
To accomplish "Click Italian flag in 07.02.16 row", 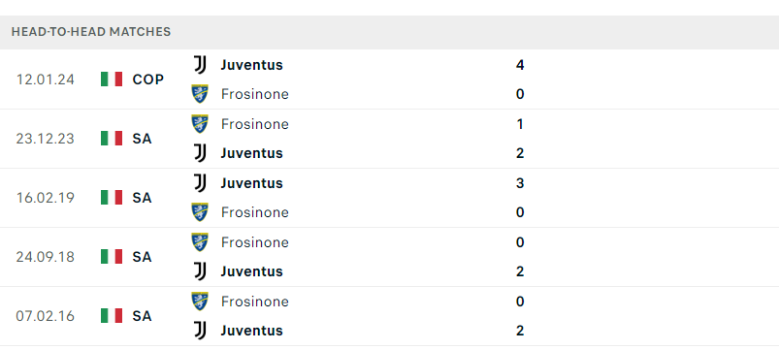I will tap(112, 315).
